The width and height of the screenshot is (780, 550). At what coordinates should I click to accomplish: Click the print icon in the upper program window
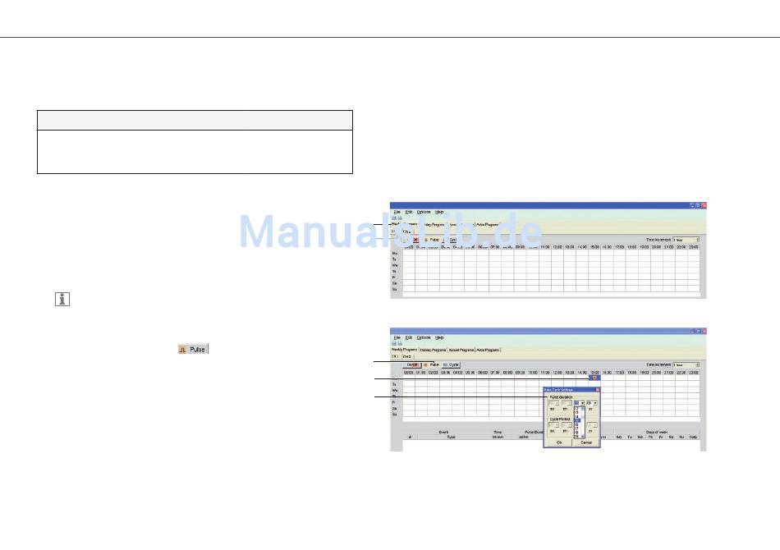point(400,218)
